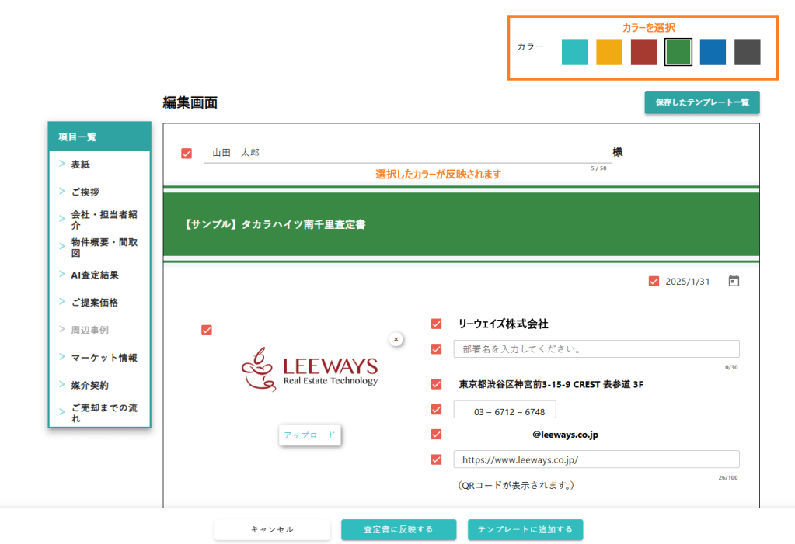Click the キャンセル button
Screen dimensions: 795x544
[272, 529]
